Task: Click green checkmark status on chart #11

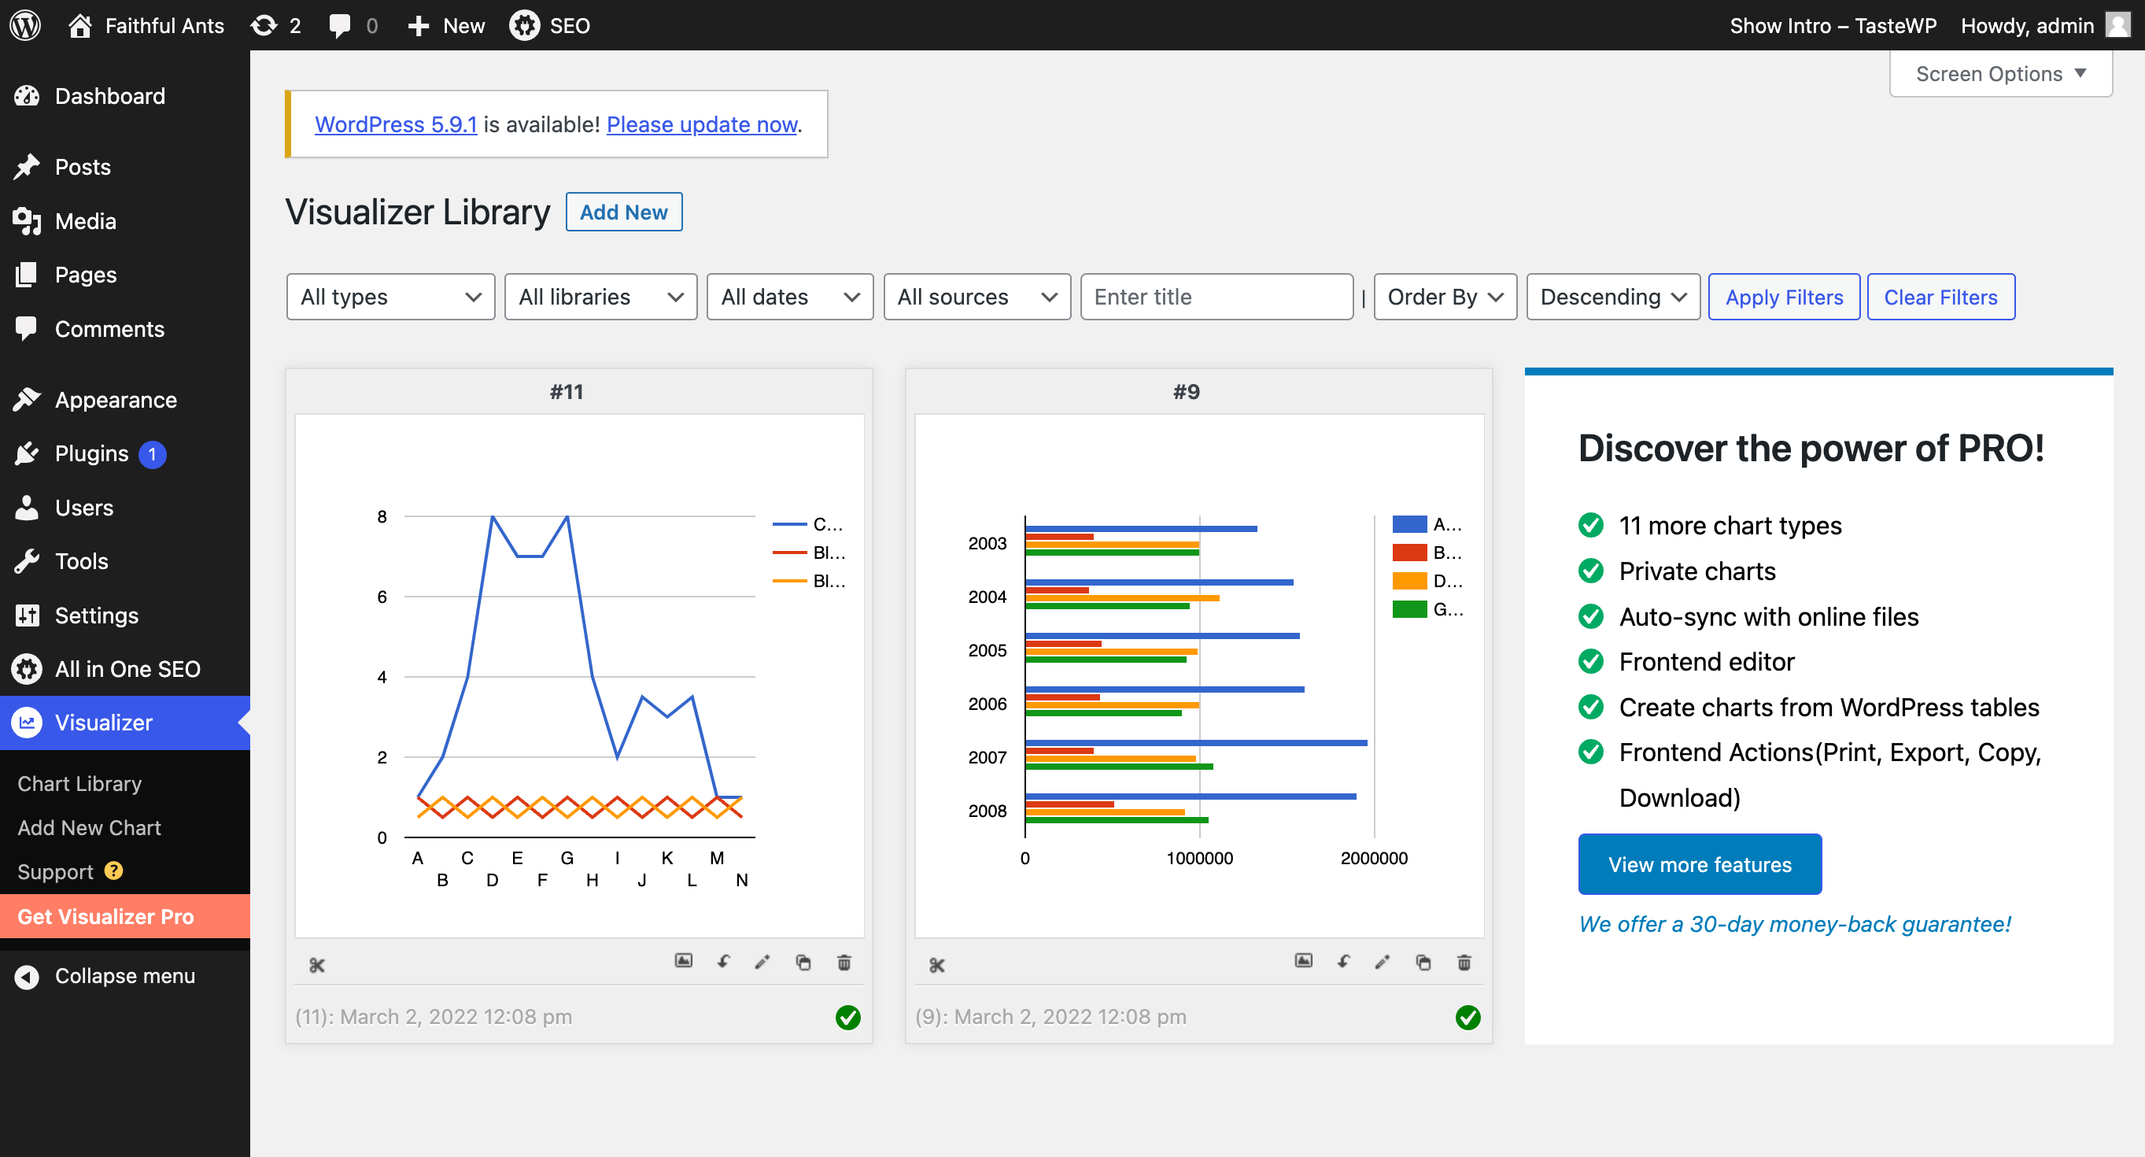Action: coord(847,1016)
